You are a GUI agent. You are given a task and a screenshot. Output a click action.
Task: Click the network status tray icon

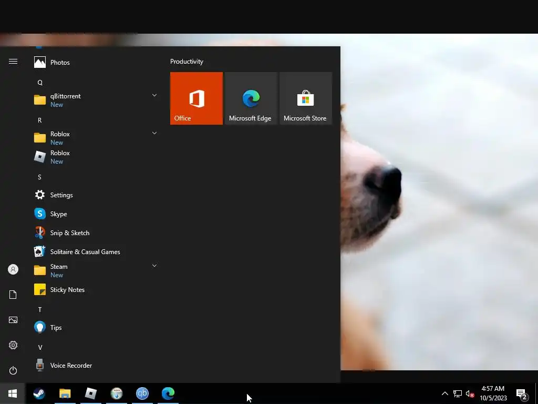[x=458, y=393]
